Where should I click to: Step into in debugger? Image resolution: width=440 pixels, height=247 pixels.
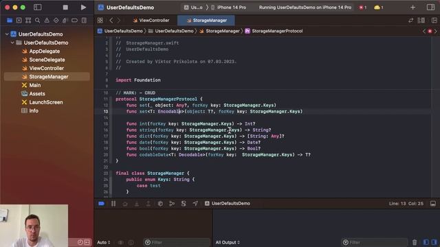pyautogui.click(x=137, y=204)
